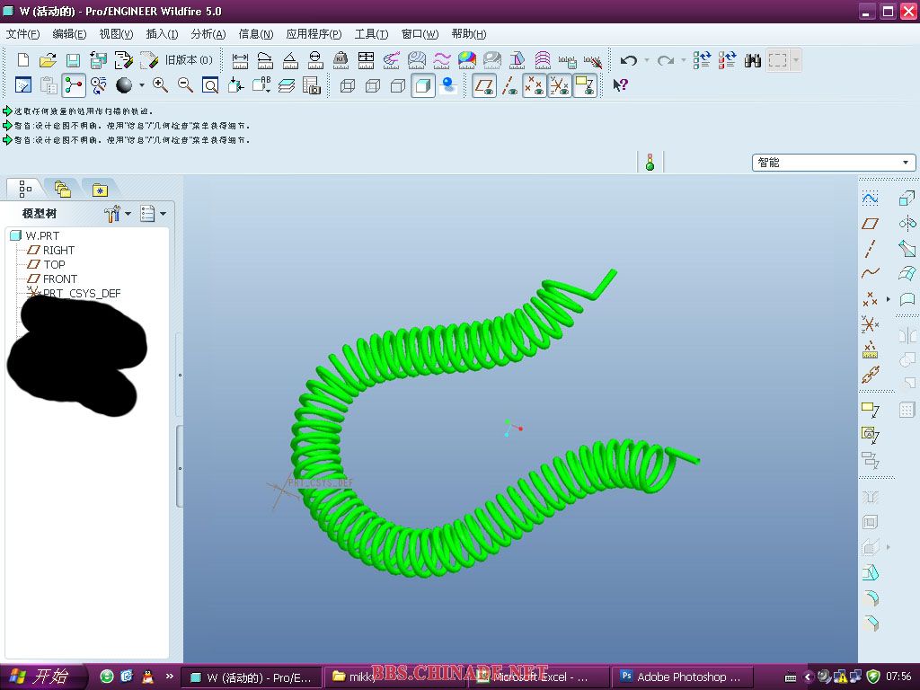Open the 插入(I) menu
920x690 pixels.
click(x=162, y=34)
